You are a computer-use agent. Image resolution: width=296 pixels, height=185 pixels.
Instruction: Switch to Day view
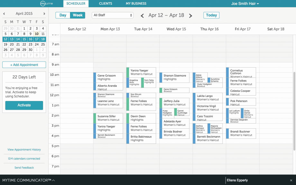[63, 15]
